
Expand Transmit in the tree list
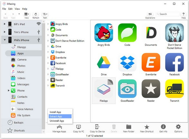point(48,86)
